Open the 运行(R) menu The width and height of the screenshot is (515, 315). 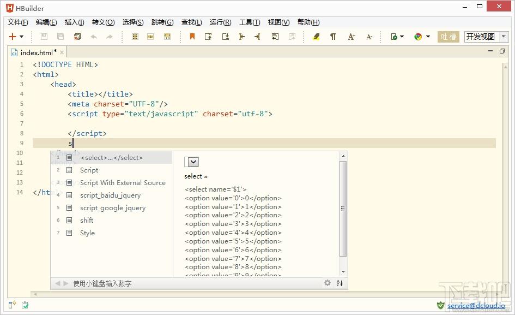(x=220, y=22)
